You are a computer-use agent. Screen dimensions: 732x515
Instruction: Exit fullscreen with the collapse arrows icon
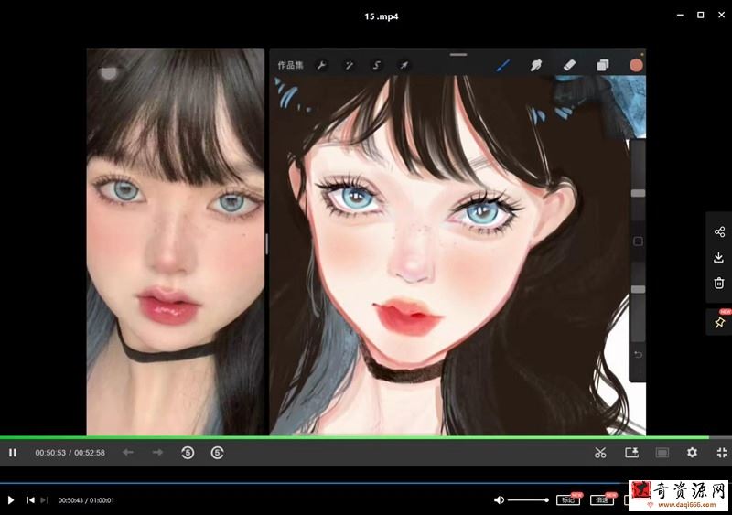click(x=722, y=453)
